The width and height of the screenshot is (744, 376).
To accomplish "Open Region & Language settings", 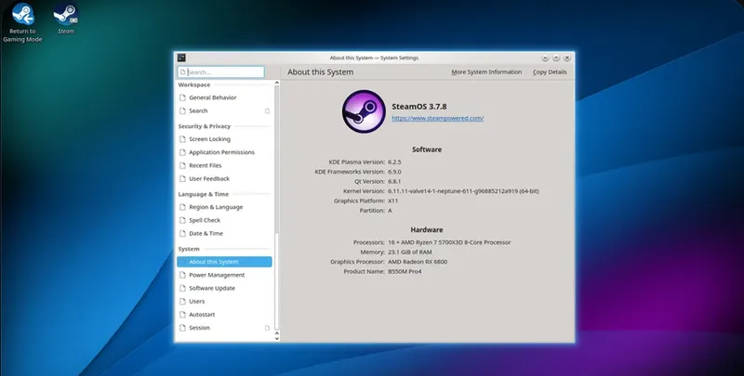I will tap(224, 207).
